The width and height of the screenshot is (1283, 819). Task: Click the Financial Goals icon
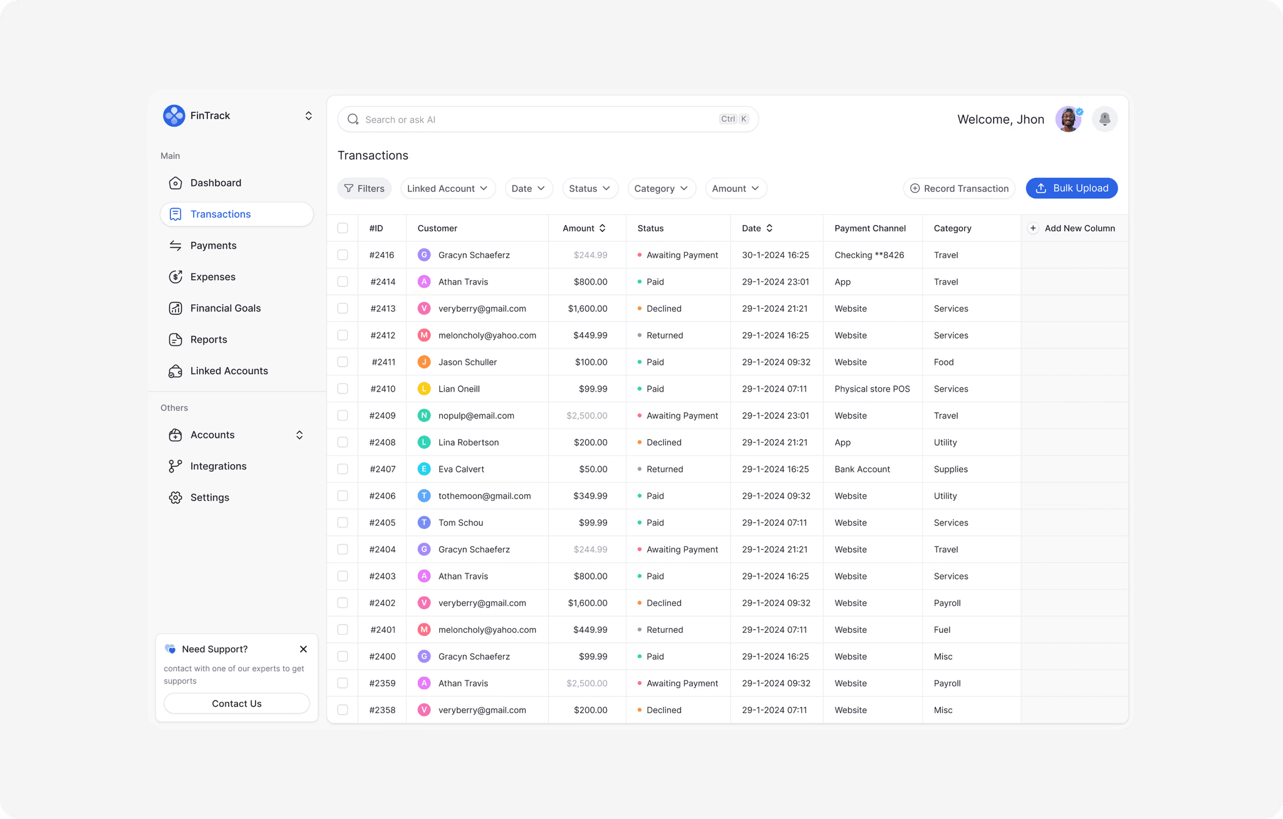tap(175, 308)
